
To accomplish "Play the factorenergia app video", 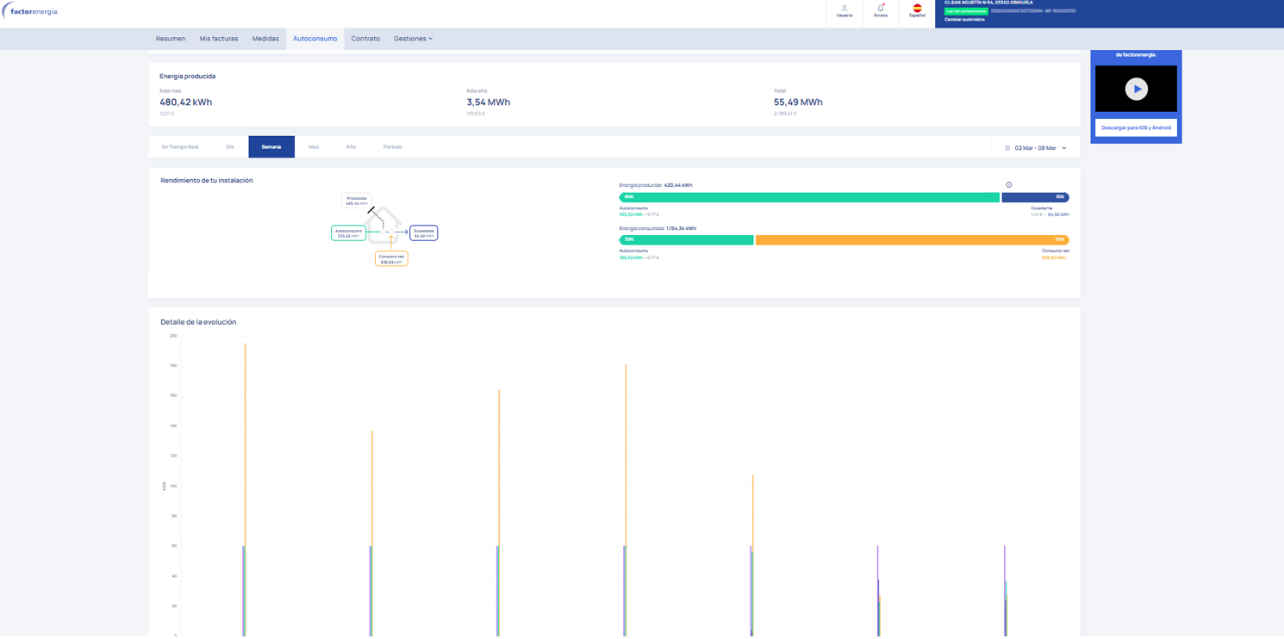I will tap(1136, 89).
